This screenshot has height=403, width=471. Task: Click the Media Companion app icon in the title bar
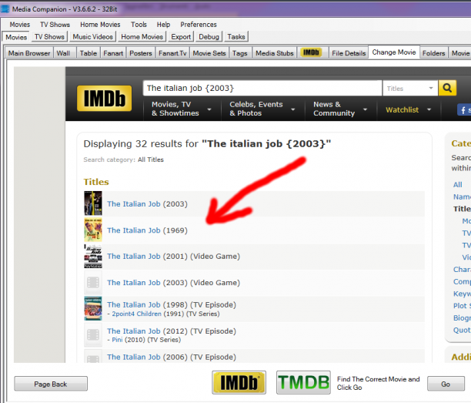5,8
